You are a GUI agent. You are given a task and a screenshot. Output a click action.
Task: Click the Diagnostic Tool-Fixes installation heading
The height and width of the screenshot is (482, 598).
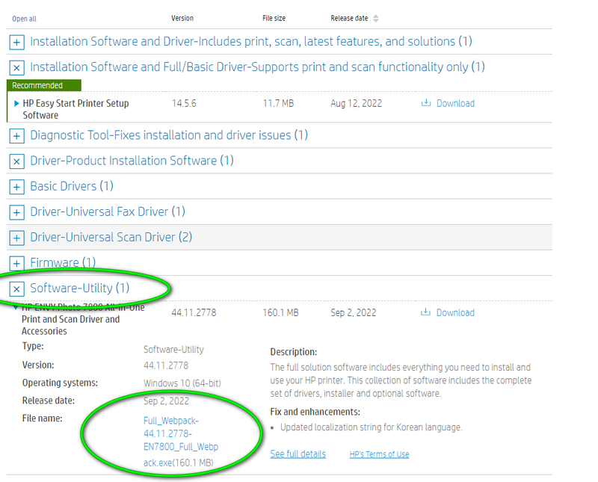[x=169, y=135]
